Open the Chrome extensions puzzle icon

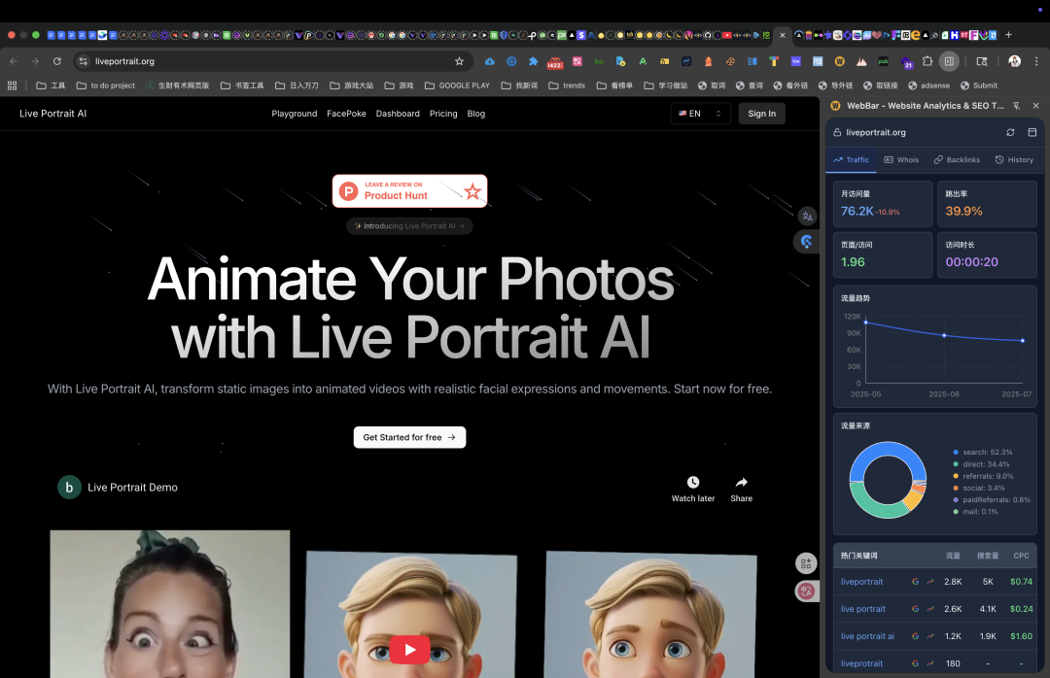point(927,61)
